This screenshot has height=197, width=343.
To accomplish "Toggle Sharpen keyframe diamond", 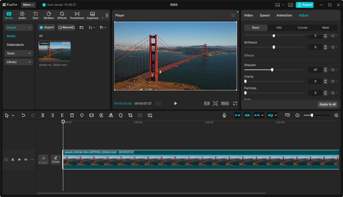I will pos(333,70).
